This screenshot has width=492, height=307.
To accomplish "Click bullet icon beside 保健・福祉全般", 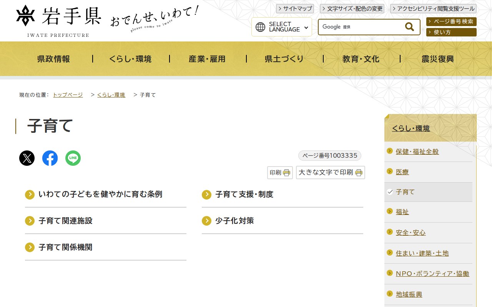I will [x=390, y=151].
